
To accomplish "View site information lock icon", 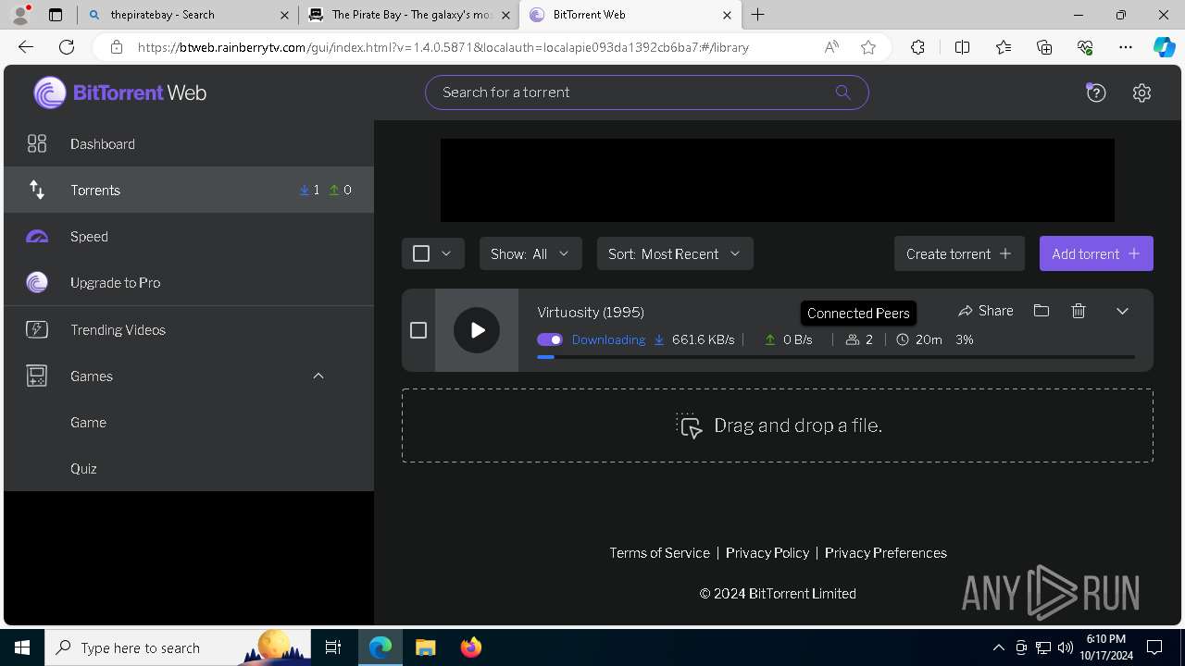I will click(116, 47).
